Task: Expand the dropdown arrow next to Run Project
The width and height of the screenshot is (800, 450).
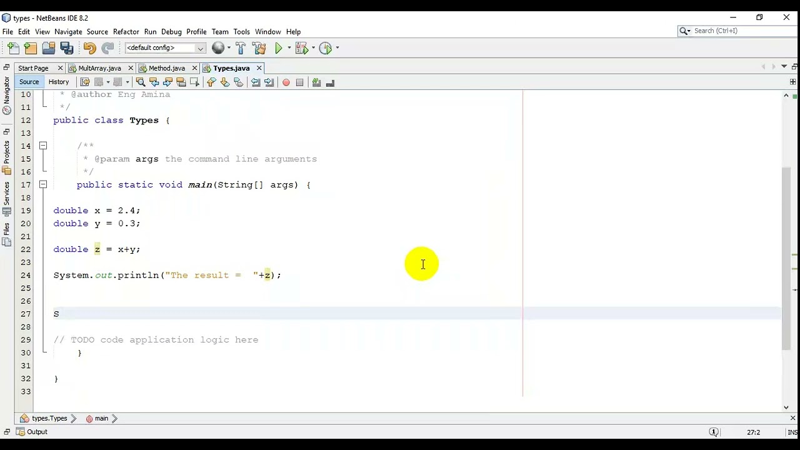Action: pyautogui.click(x=289, y=48)
